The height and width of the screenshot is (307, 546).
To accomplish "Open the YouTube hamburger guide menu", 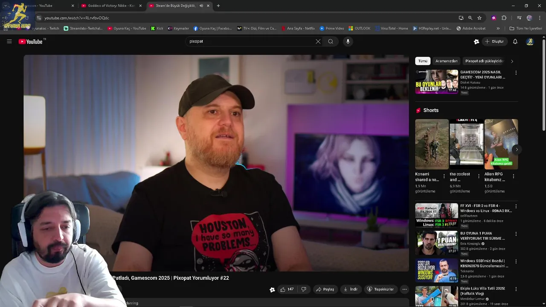I will (x=9, y=41).
